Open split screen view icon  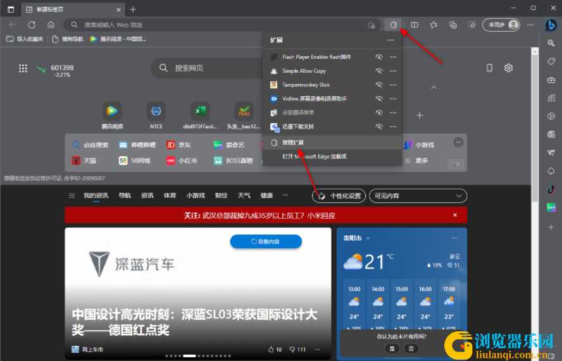(x=415, y=25)
